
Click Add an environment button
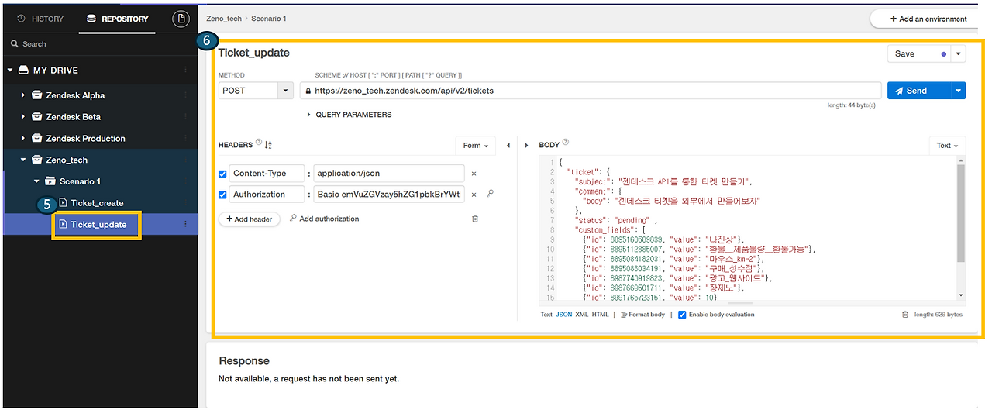coord(929,19)
